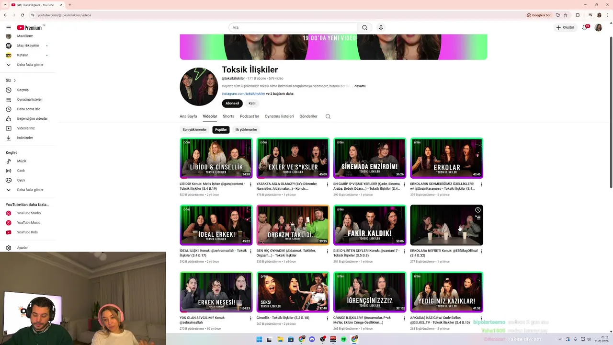
Task: Play the FAKİR KALDIK thumbnail
Action: pos(370,225)
